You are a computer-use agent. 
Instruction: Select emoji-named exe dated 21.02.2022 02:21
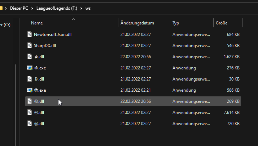40,90
